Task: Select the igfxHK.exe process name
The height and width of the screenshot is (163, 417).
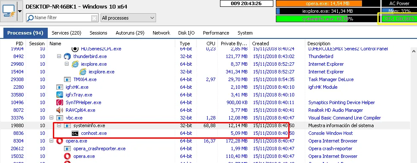Action: point(77,87)
